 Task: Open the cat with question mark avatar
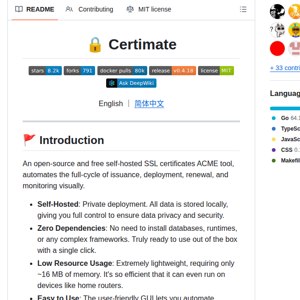pos(277,30)
